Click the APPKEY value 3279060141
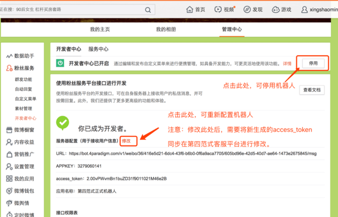 click(x=89, y=166)
